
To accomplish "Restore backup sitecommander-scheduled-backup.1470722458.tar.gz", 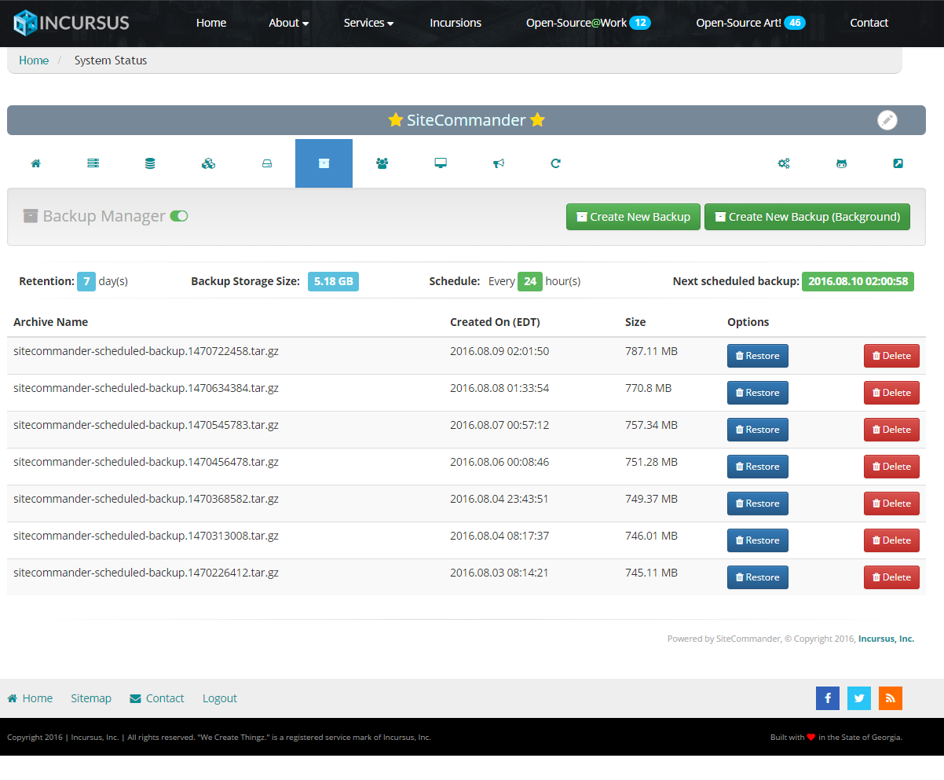I will tap(757, 355).
